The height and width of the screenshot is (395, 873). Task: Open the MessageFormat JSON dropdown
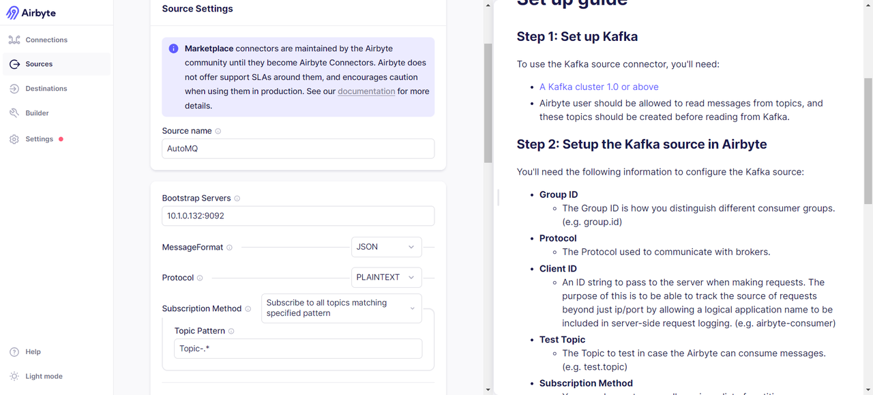pyautogui.click(x=386, y=247)
